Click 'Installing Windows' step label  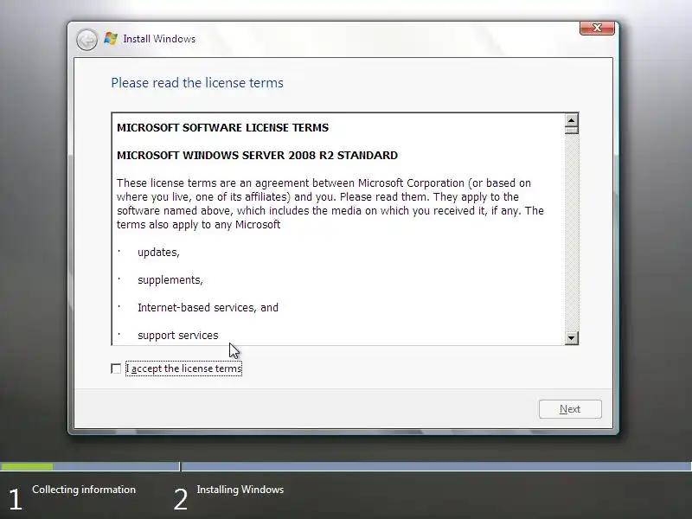[240, 490]
